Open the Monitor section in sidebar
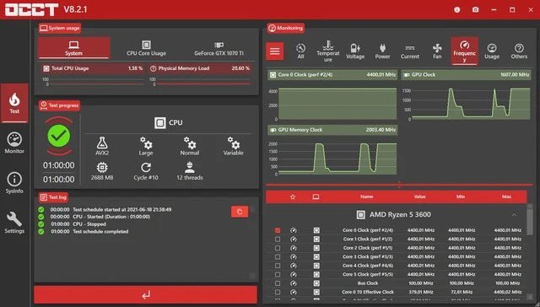The image size is (540, 307). click(x=14, y=143)
